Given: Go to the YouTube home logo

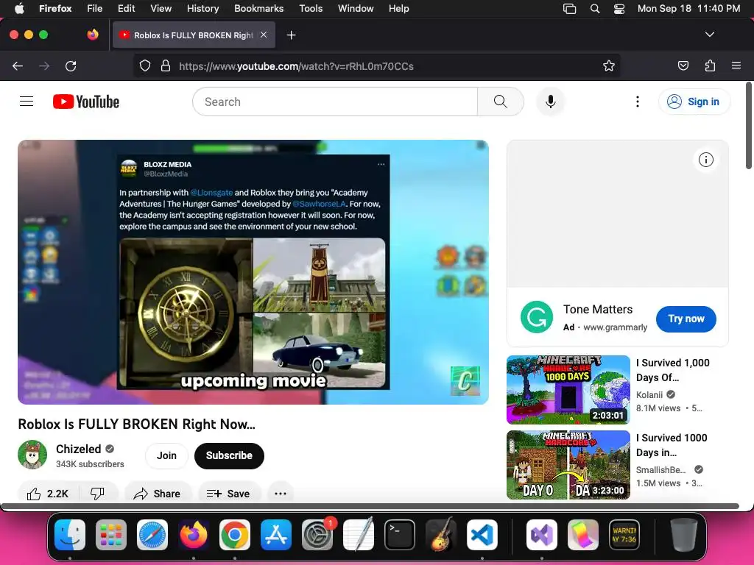Looking at the screenshot, I should pos(86,102).
